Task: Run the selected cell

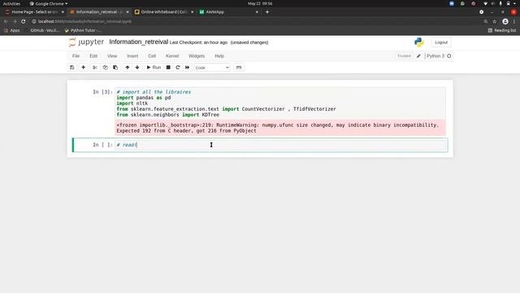Action: (x=154, y=68)
